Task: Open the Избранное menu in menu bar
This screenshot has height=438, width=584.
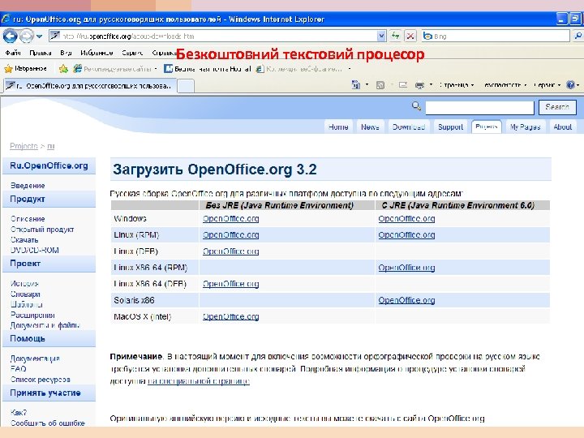Action: tap(97, 53)
